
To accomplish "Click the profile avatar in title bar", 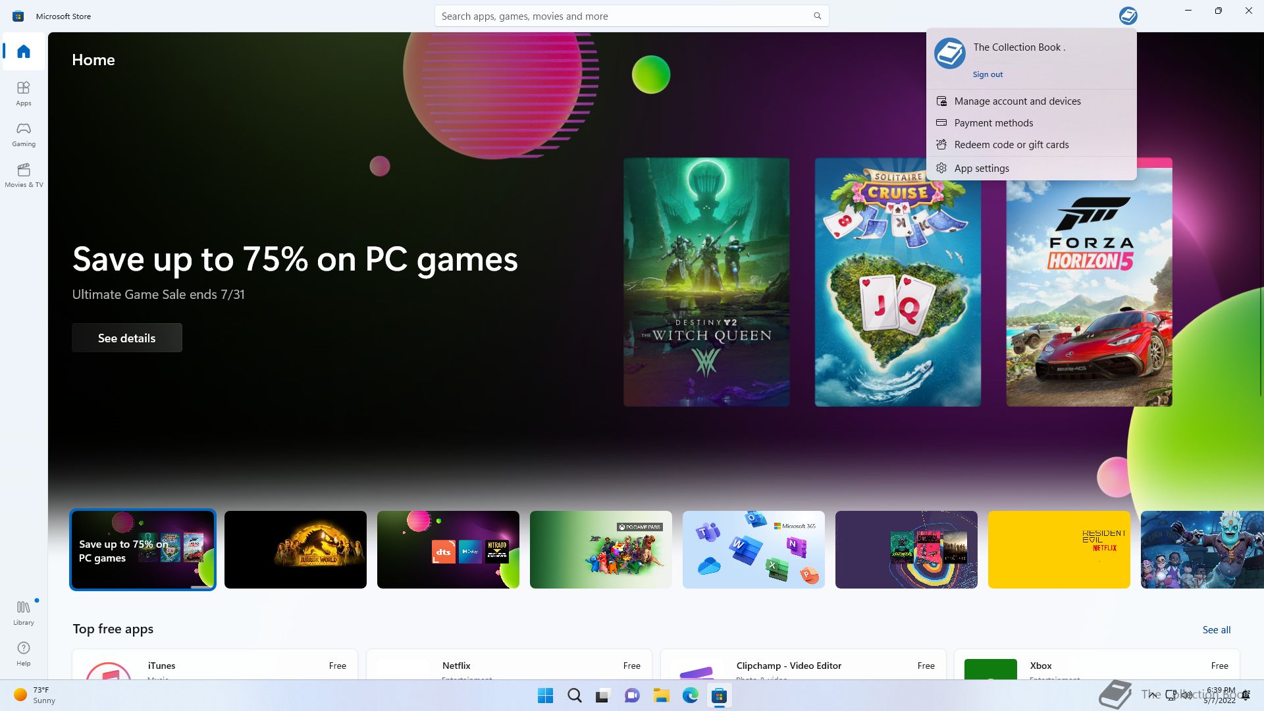I will click(x=1128, y=16).
